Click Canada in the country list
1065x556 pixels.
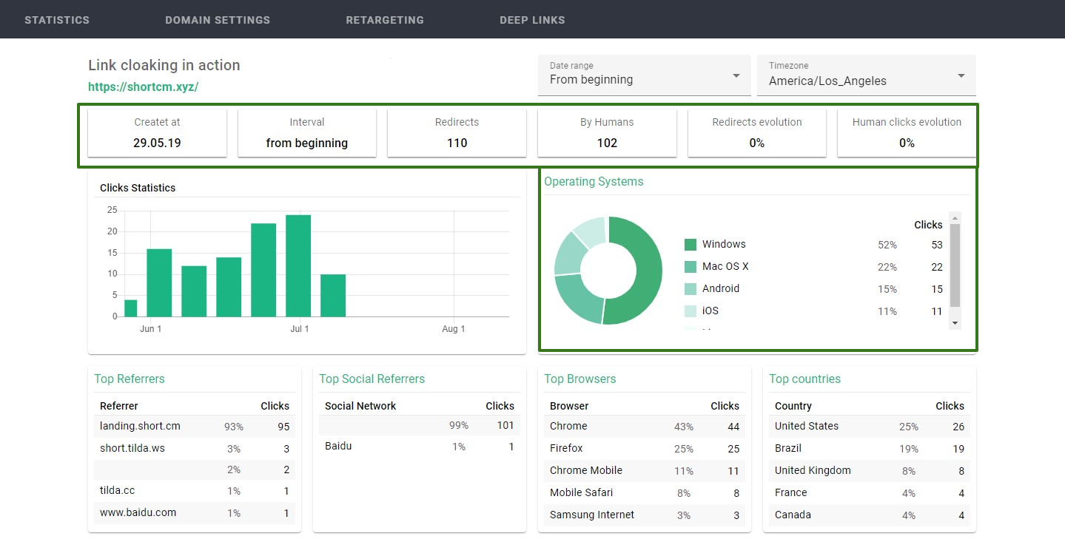[870, 515]
